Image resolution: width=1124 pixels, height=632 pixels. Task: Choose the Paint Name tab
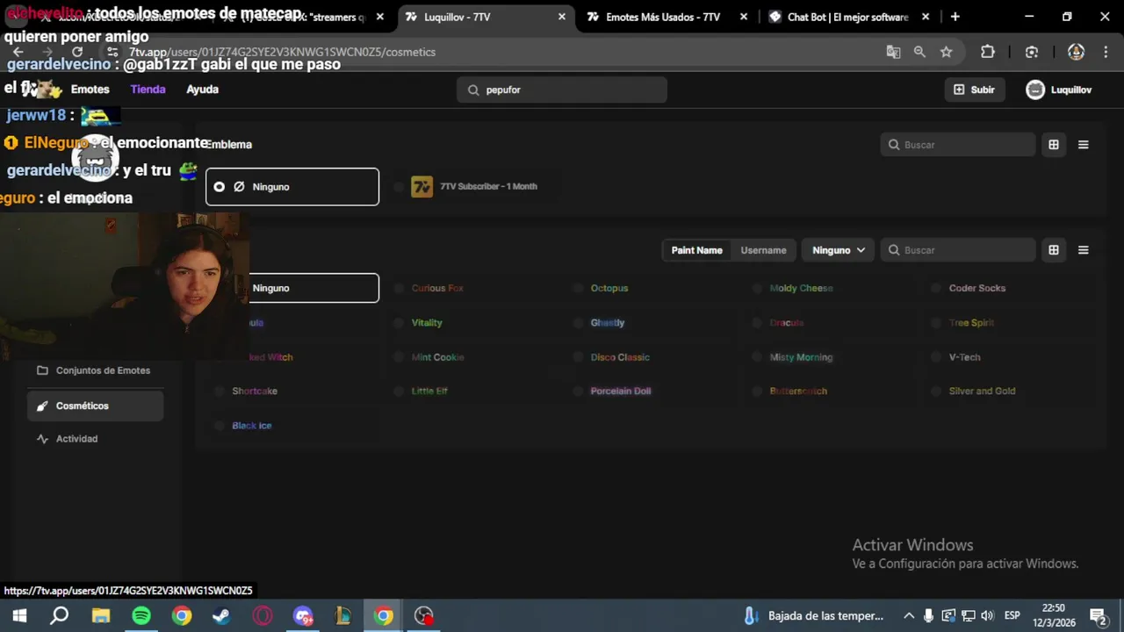(x=697, y=250)
